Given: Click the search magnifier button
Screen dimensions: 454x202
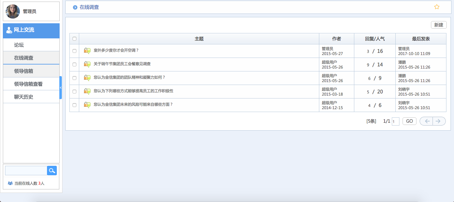Looking at the screenshot, I should [52, 171].
